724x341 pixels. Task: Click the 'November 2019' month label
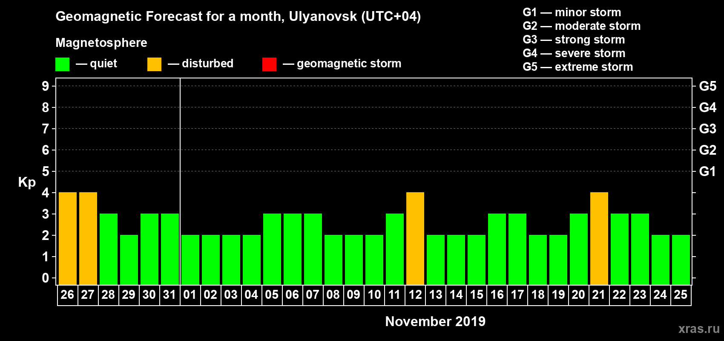(x=435, y=321)
